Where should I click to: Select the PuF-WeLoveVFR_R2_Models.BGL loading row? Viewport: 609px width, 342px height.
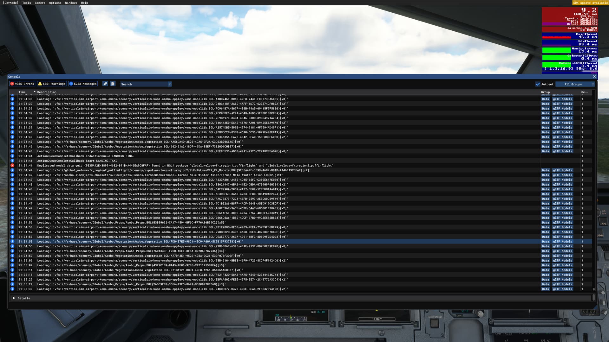coord(301,170)
